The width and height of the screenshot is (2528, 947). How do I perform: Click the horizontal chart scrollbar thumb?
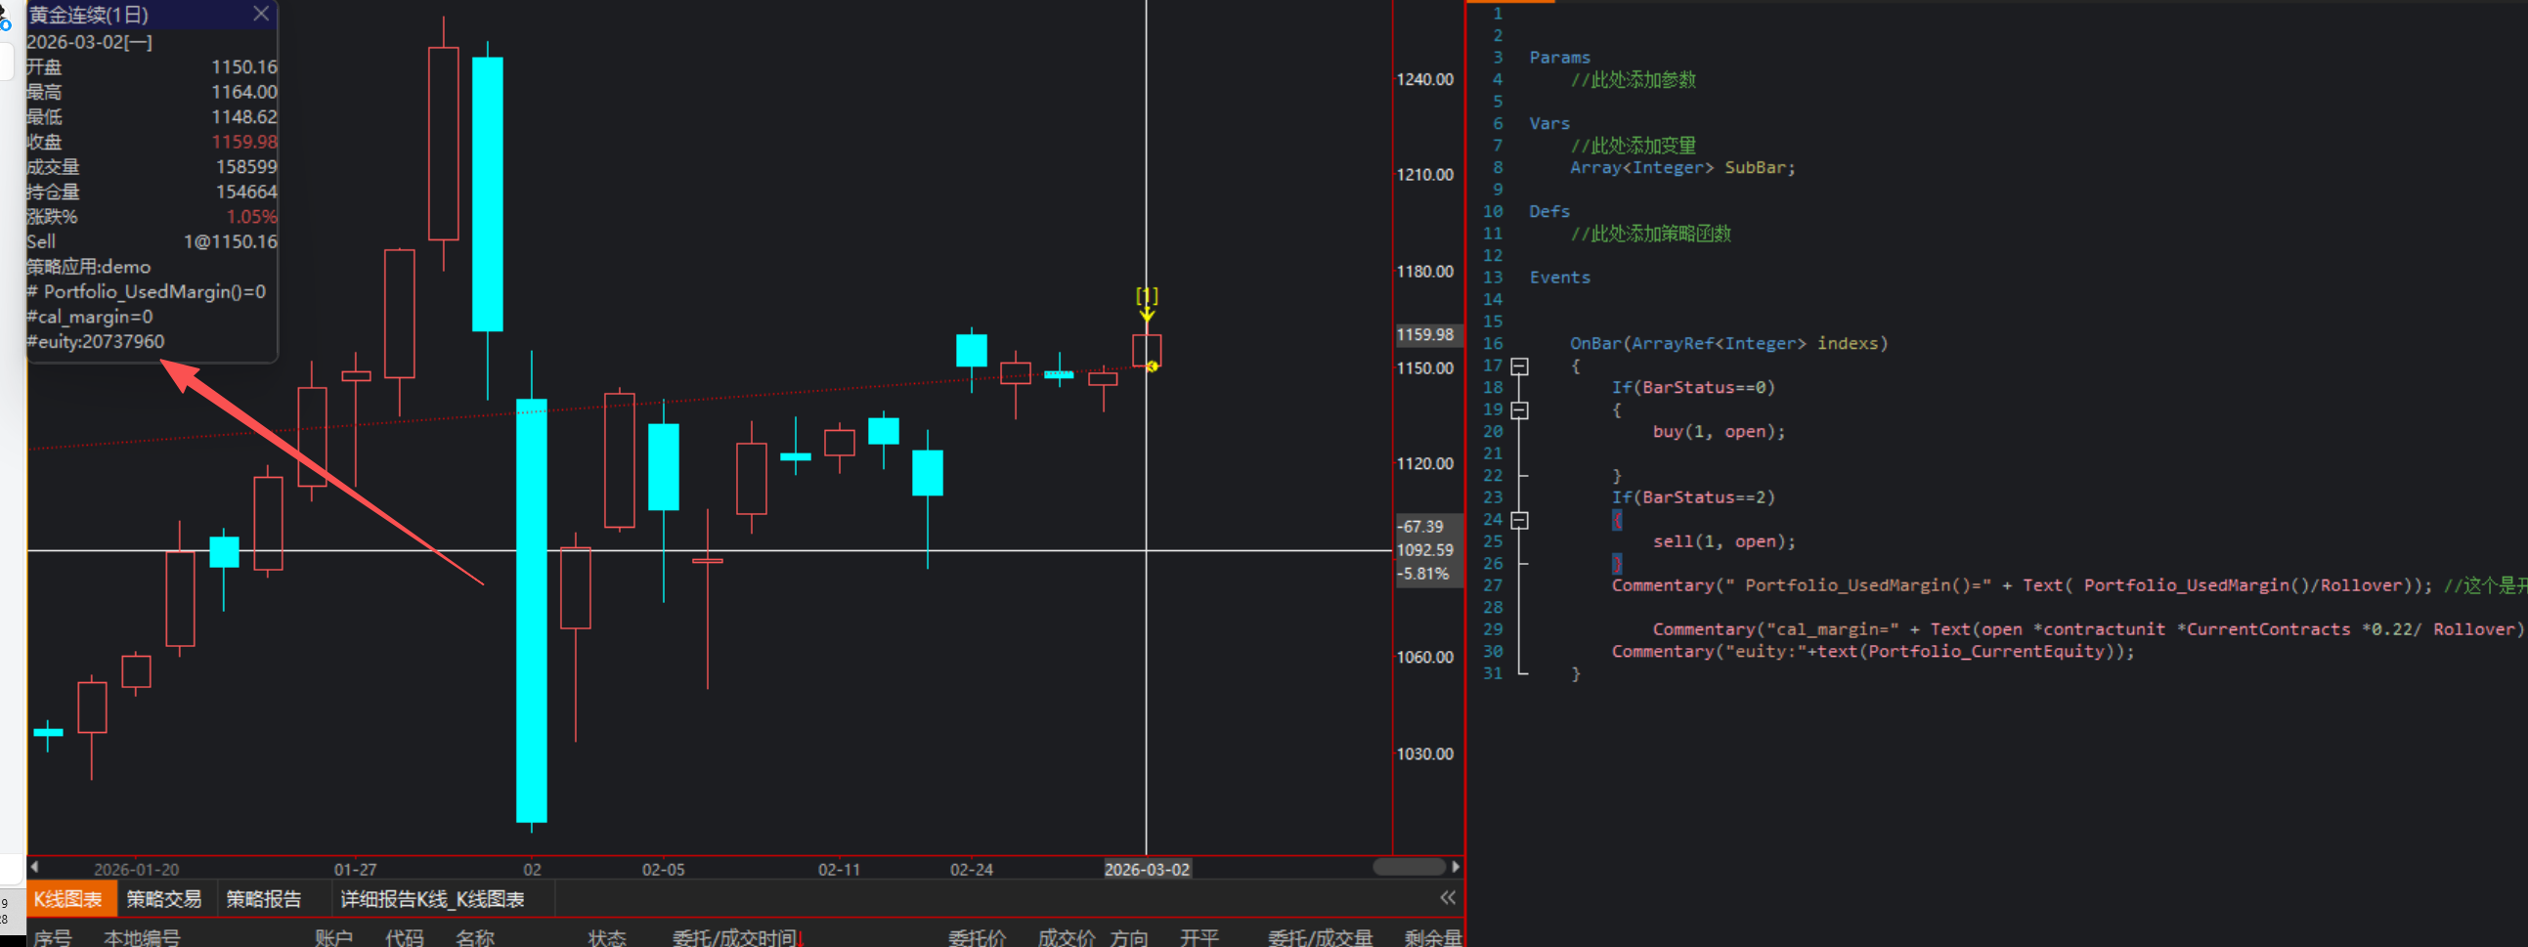pyautogui.click(x=1409, y=868)
